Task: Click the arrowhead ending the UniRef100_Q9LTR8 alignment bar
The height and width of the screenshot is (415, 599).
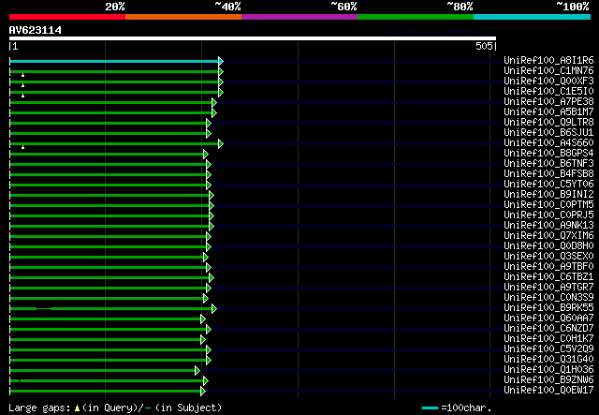Action: [x=209, y=123]
